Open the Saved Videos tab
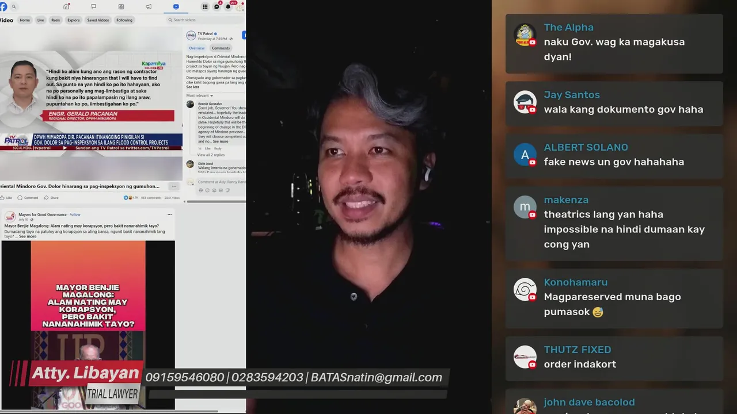The width and height of the screenshot is (737, 414). coord(98,20)
